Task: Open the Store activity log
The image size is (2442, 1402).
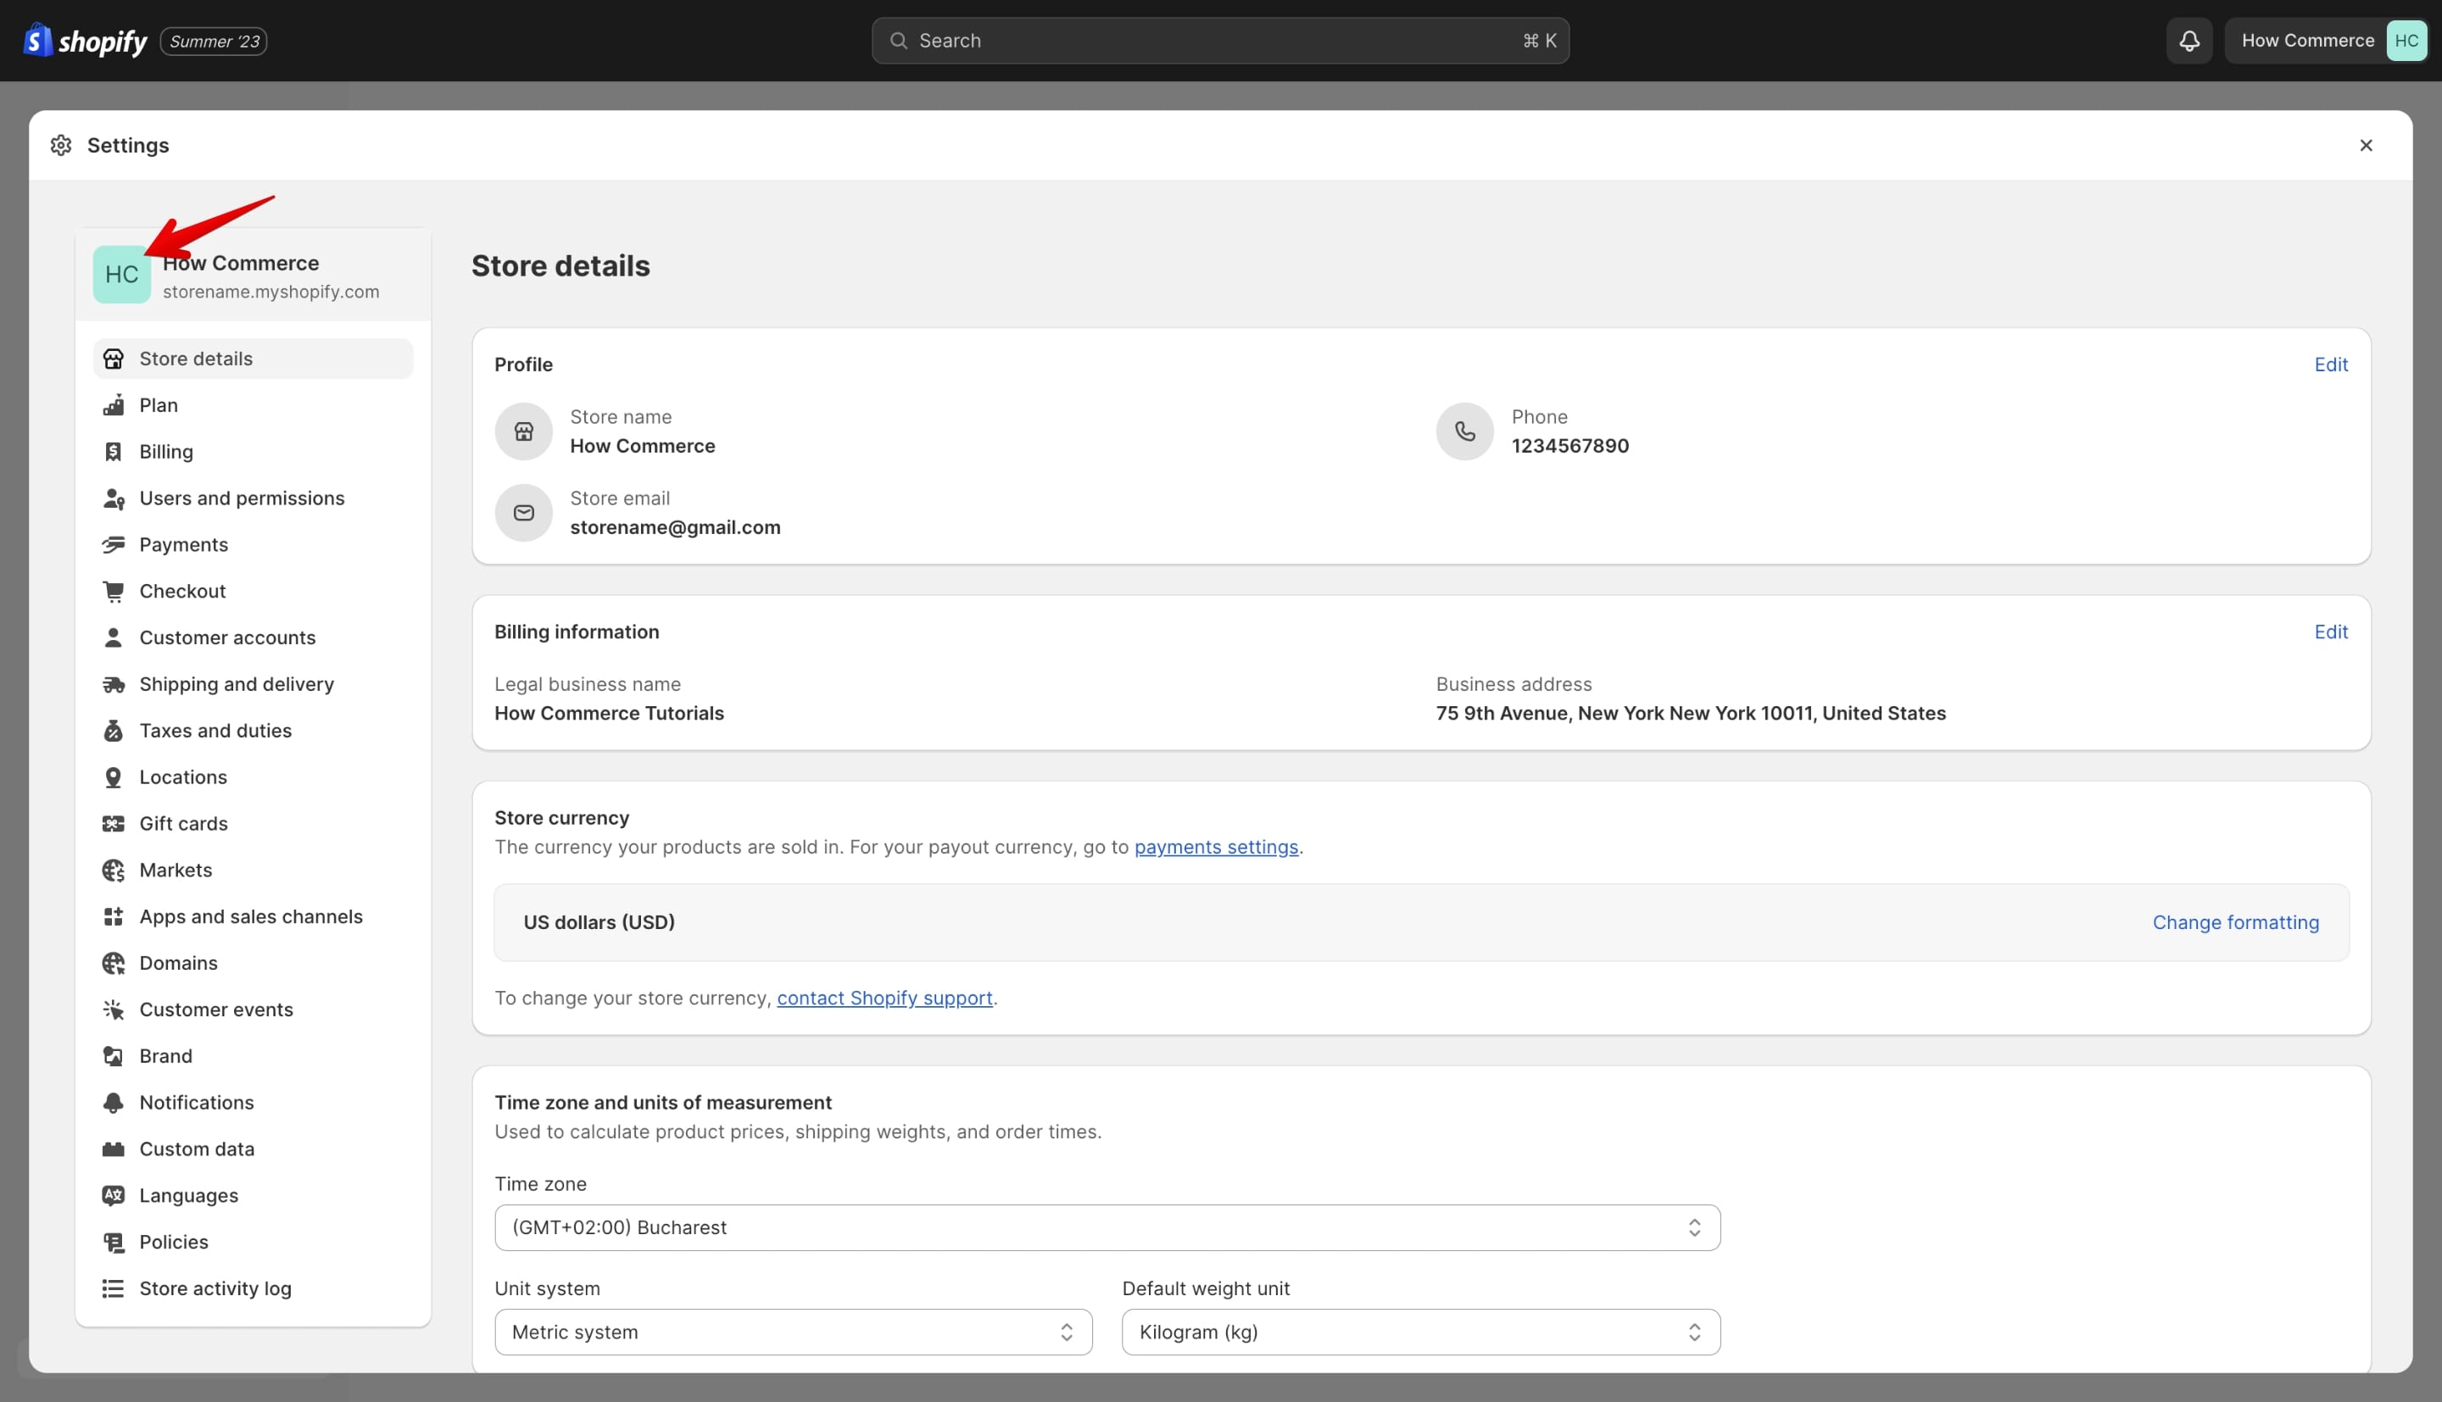Action: click(254, 1288)
